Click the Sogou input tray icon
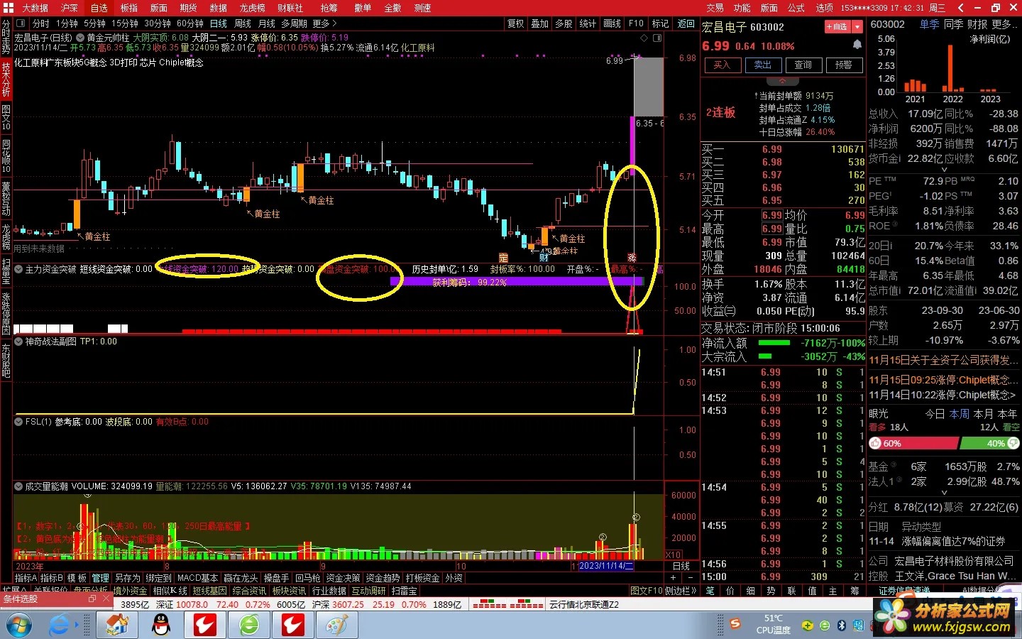Image resolution: width=1022 pixels, height=639 pixels. point(735,623)
